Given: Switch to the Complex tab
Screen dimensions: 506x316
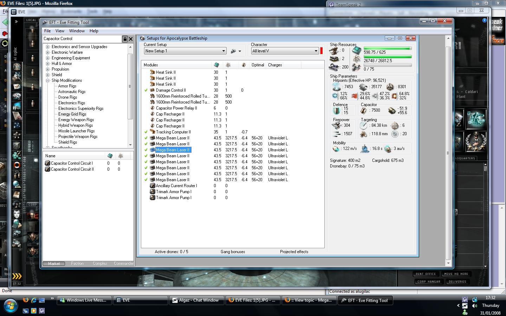Looking at the screenshot, I should tap(100, 263).
